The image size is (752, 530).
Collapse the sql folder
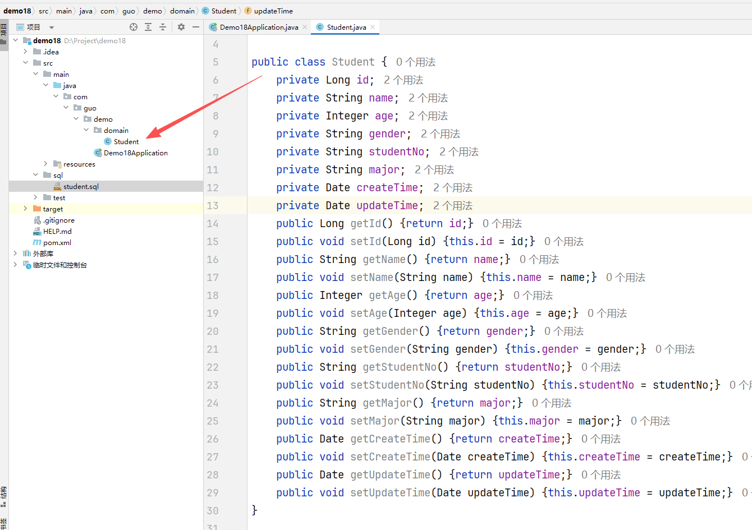(36, 175)
